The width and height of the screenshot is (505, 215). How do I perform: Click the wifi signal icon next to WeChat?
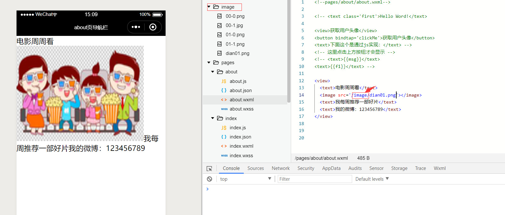pyautogui.click(x=55, y=15)
